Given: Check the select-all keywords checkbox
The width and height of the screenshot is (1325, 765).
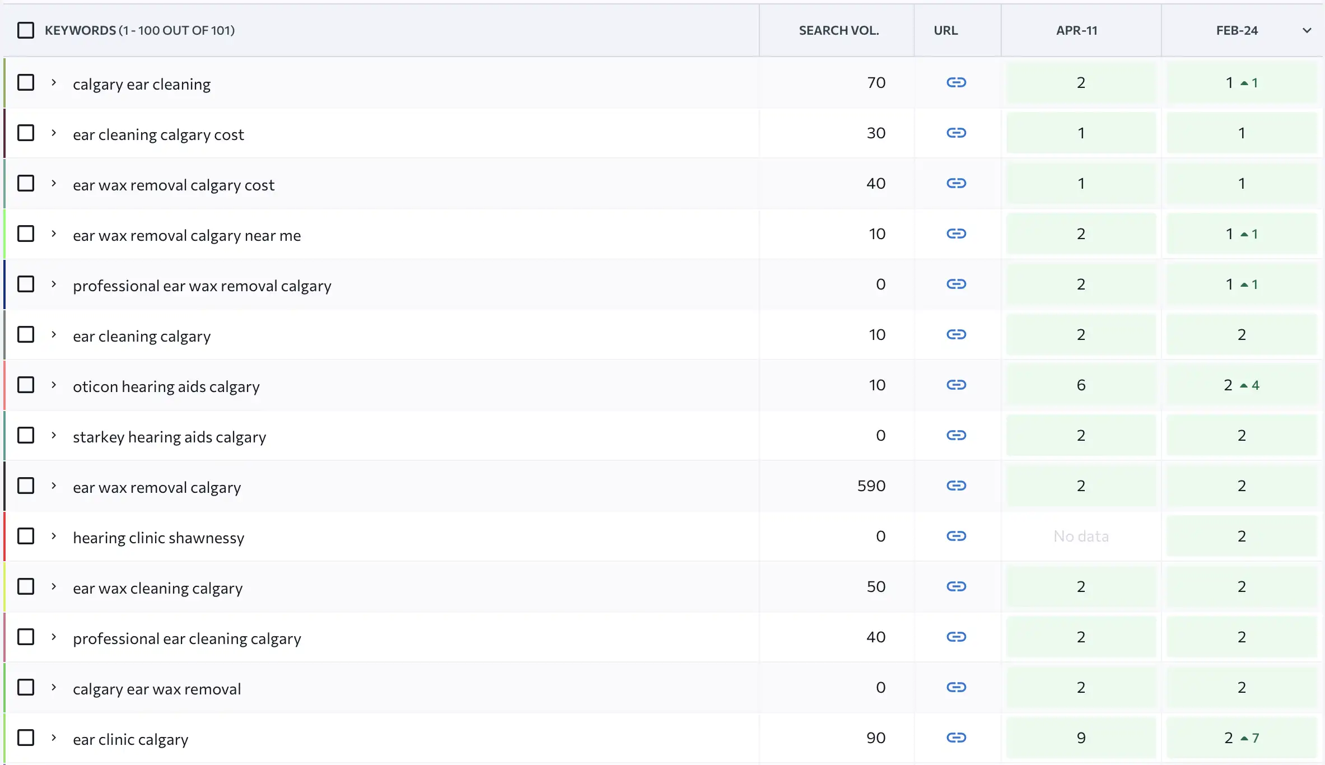Looking at the screenshot, I should pos(26,30).
